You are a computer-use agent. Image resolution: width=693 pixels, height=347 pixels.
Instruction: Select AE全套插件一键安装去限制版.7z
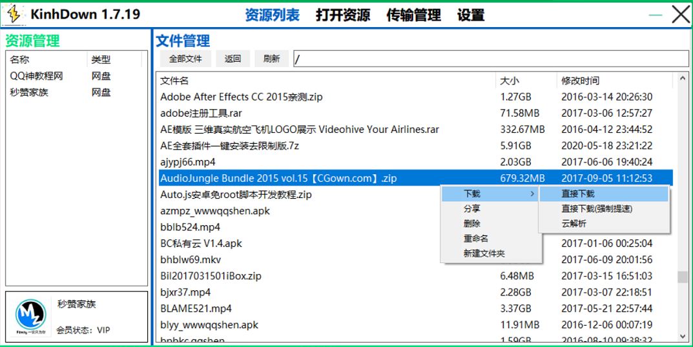click(x=230, y=146)
